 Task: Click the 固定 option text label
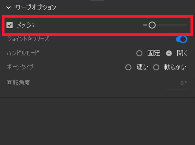coord(153,53)
